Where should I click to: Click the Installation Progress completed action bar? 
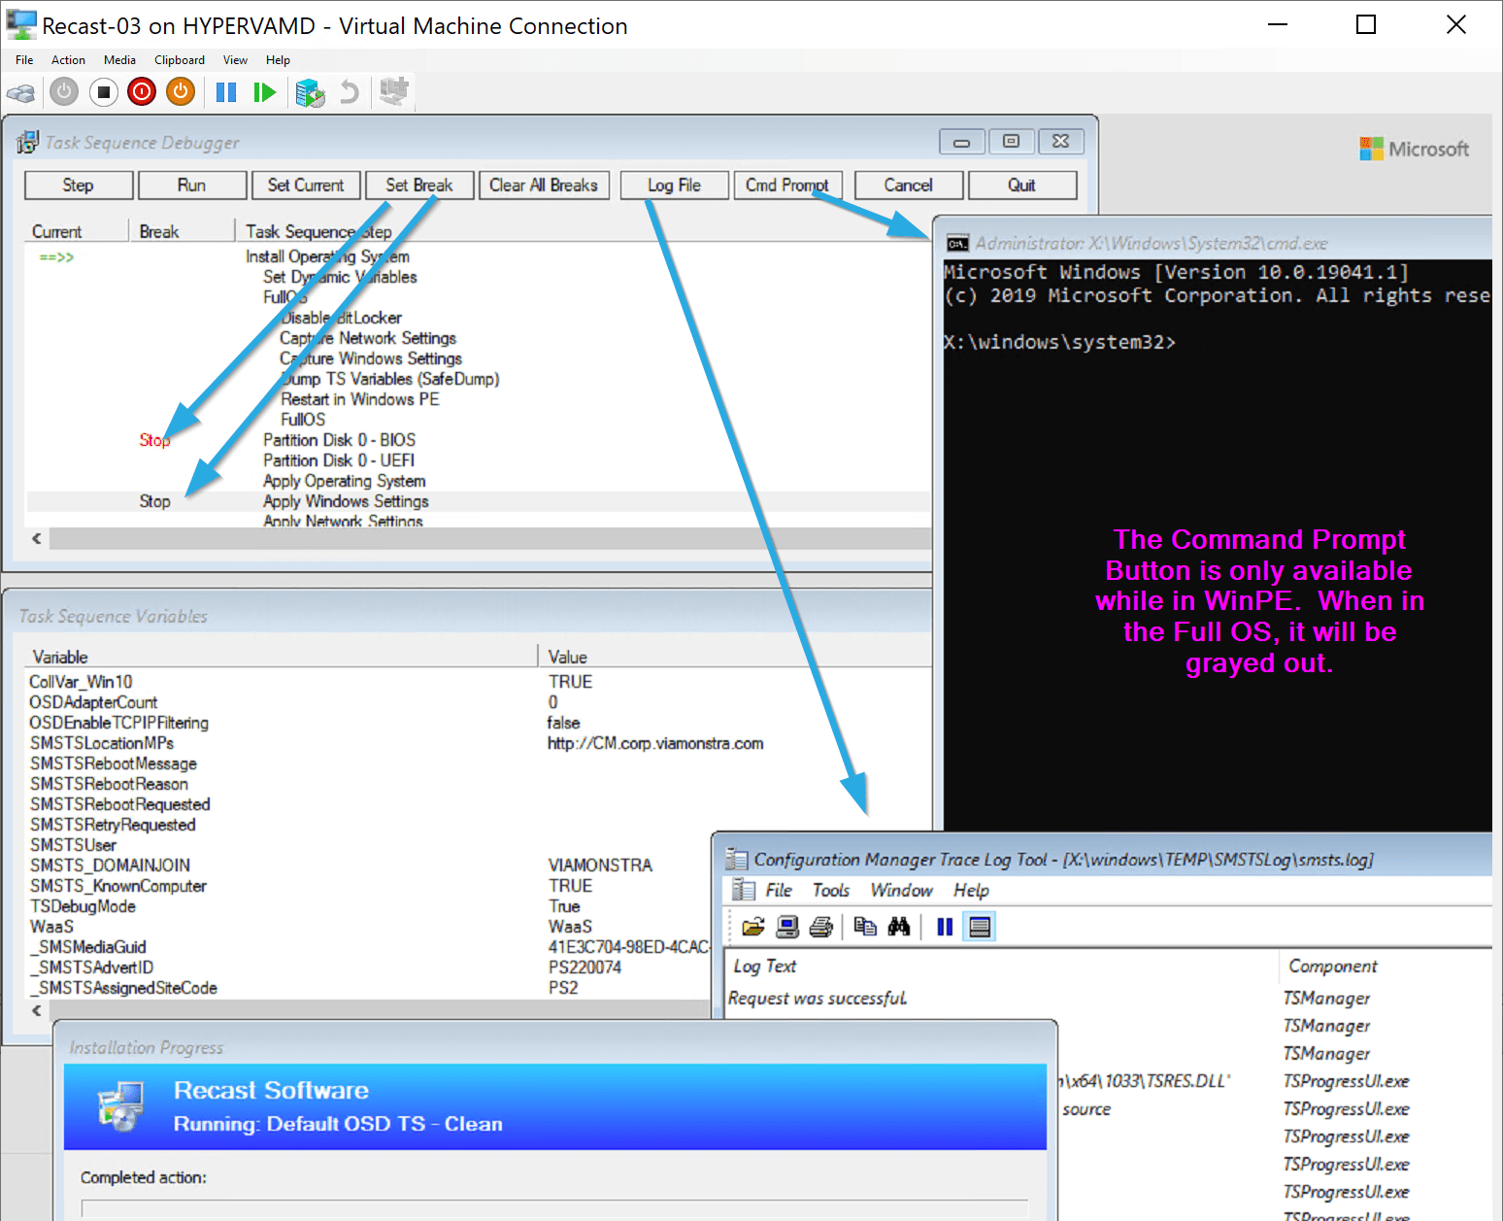coord(553,1207)
